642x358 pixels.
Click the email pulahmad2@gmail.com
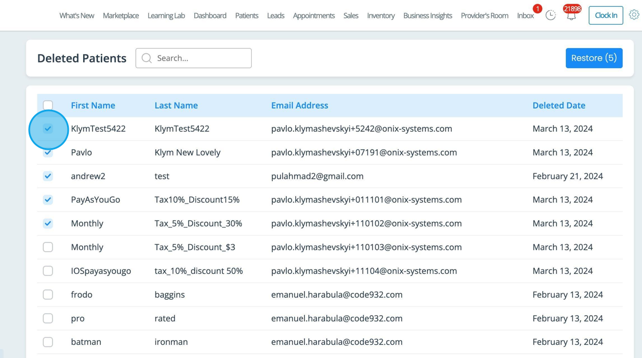(318, 176)
